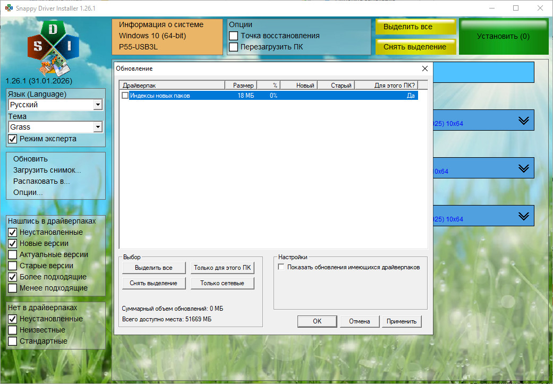Enable Стандартные filter

pos(13,342)
